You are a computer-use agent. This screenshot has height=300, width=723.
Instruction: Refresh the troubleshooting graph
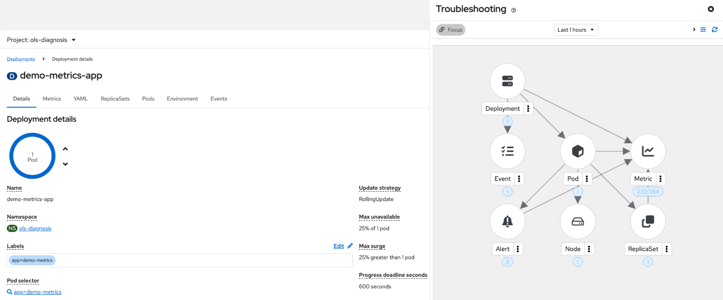pyautogui.click(x=715, y=30)
